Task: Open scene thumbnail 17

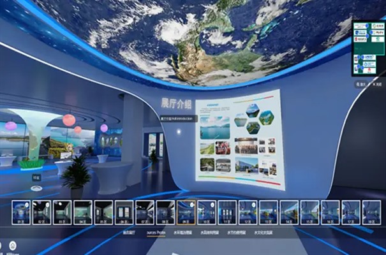Action: (351, 212)
